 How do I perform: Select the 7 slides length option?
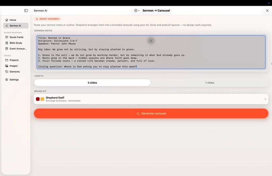(210, 83)
